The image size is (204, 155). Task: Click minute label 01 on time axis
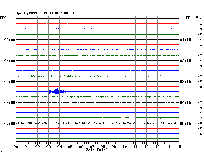(27, 147)
